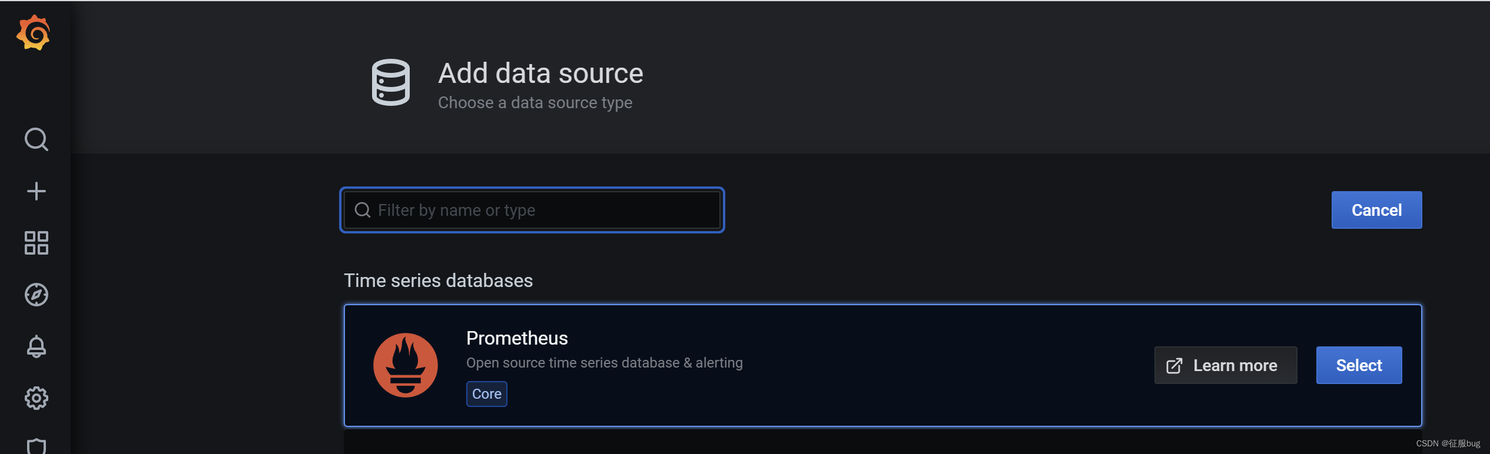Open the Server Admin shield icon
Viewport: 1490px width, 454px height.
click(x=36, y=446)
